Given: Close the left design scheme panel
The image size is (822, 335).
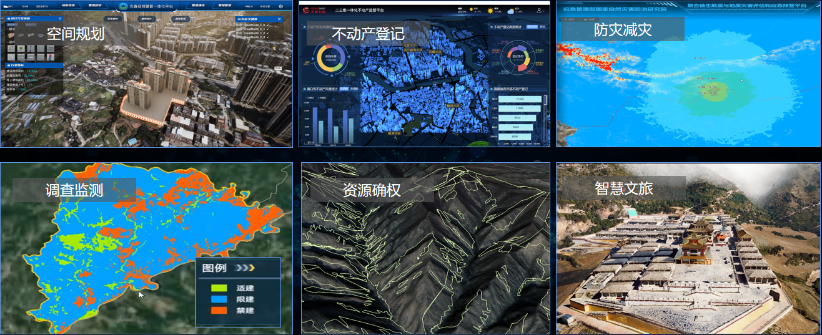Looking at the screenshot, I should [60, 19].
